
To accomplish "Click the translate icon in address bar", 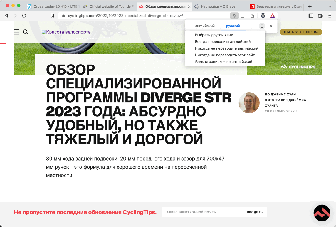I will coord(234,16).
